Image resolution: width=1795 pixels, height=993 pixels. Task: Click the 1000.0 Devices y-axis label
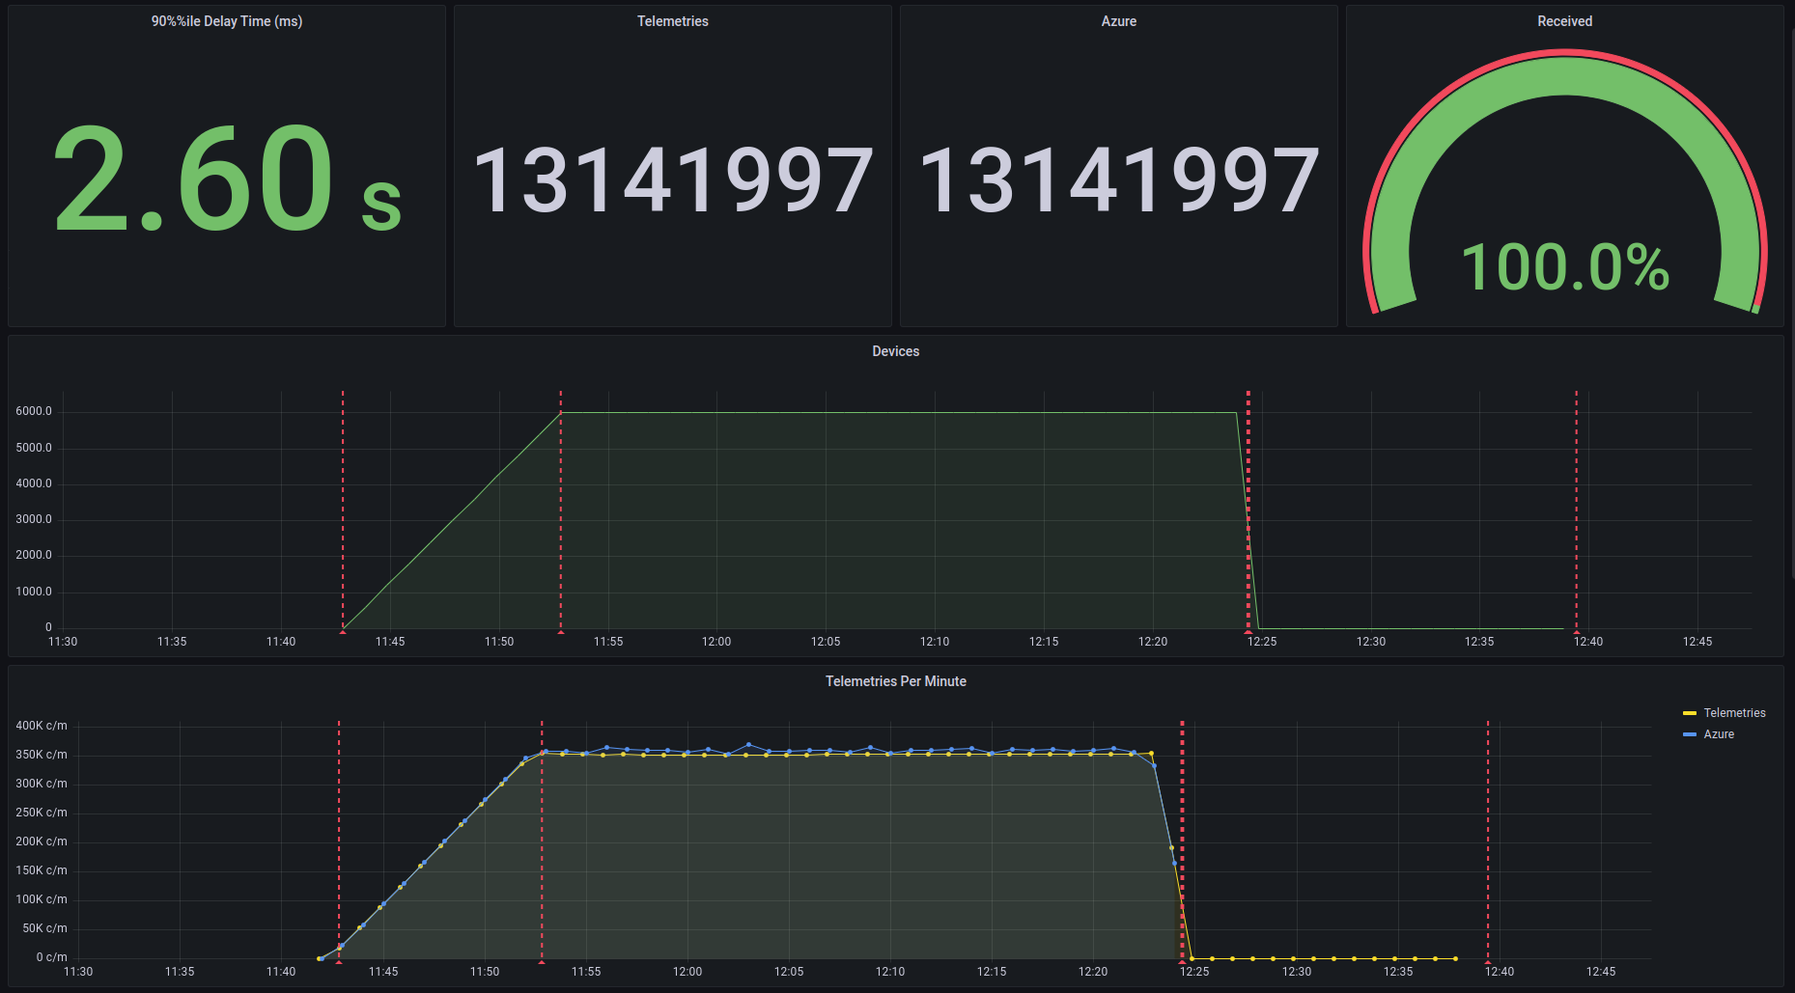point(34,592)
